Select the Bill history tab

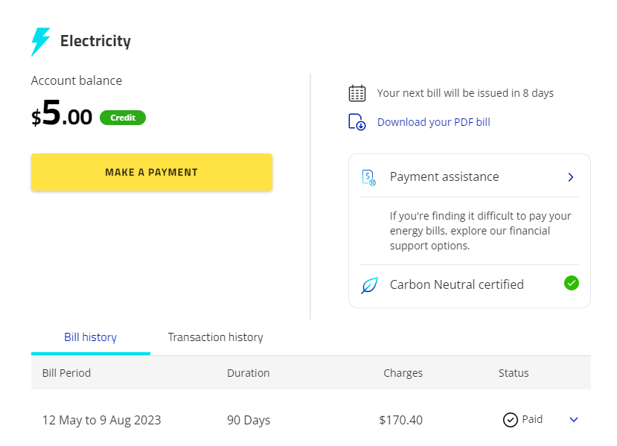(90, 337)
